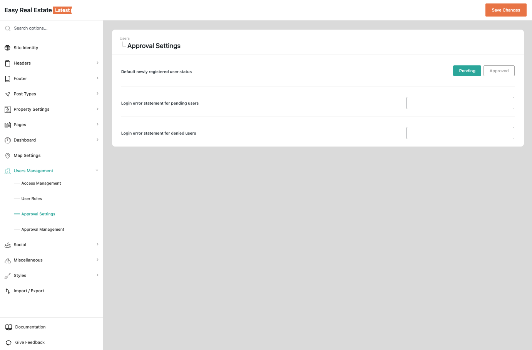Expand the Pages section chevron
532x350 pixels.
pyautogui.click(x=97, y=124)
